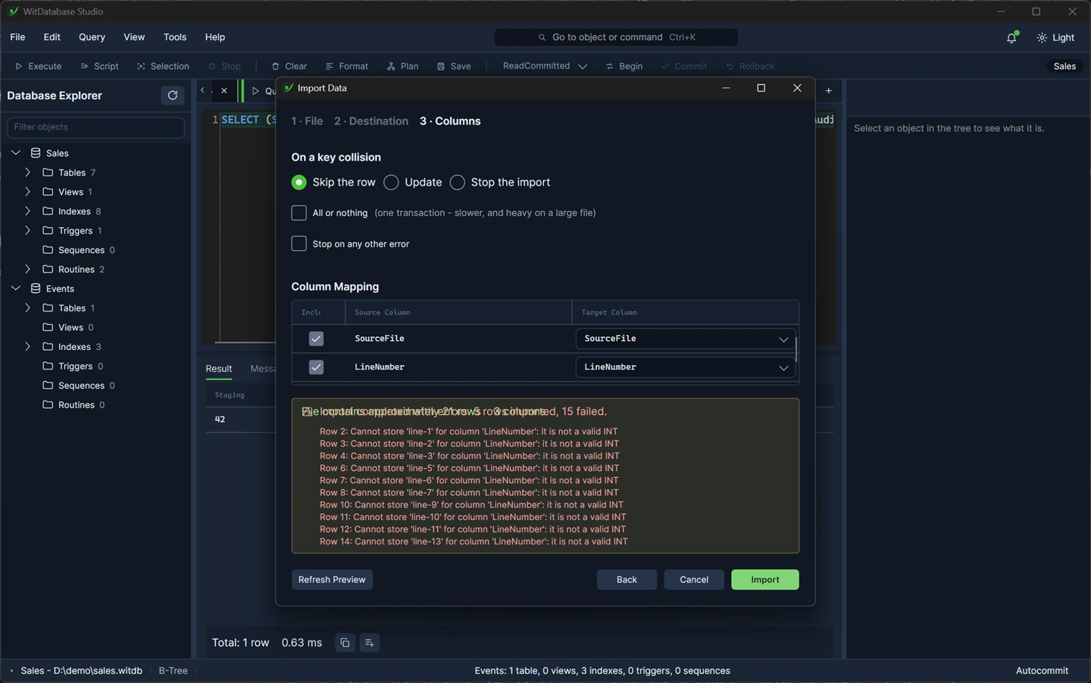Screen dimensions: 1091x683
Task: Uncheck include for LineNumber column
Action: tap(316, 367)
